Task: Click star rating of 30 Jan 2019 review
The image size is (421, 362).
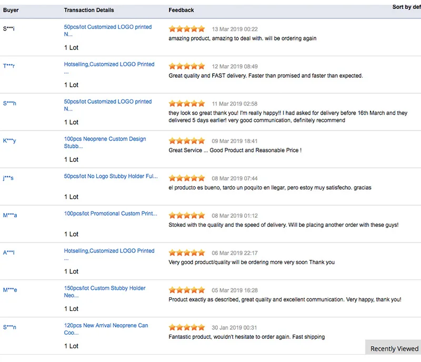Action: (x=187, y=327)
